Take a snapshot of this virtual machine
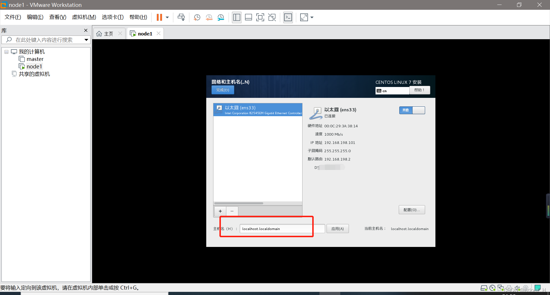The height and width of the screenshot is (295, 550). point(197,17)
